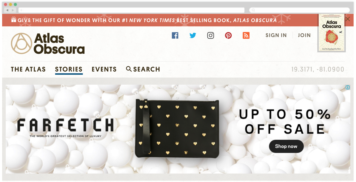Image resolution: width=356 pixels, height=182 pixels.
Task: Visit the Instagram icon link
Action: tap(211, 35)
